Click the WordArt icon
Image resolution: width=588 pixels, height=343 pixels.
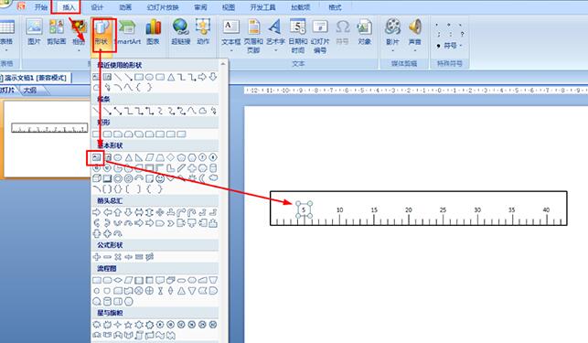(x=275, y=33)
